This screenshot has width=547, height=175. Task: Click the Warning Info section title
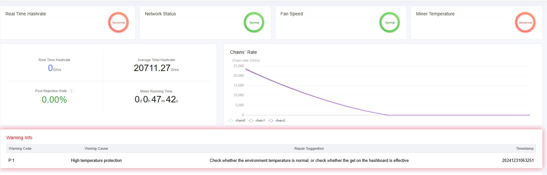(19, 138)
